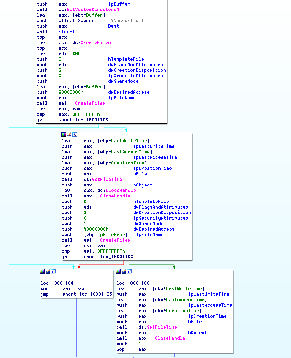This screenshot has height=358, width=291.
Task: Select the jnz target loc_100011CC operand
Action: click(x=116, y=257)
